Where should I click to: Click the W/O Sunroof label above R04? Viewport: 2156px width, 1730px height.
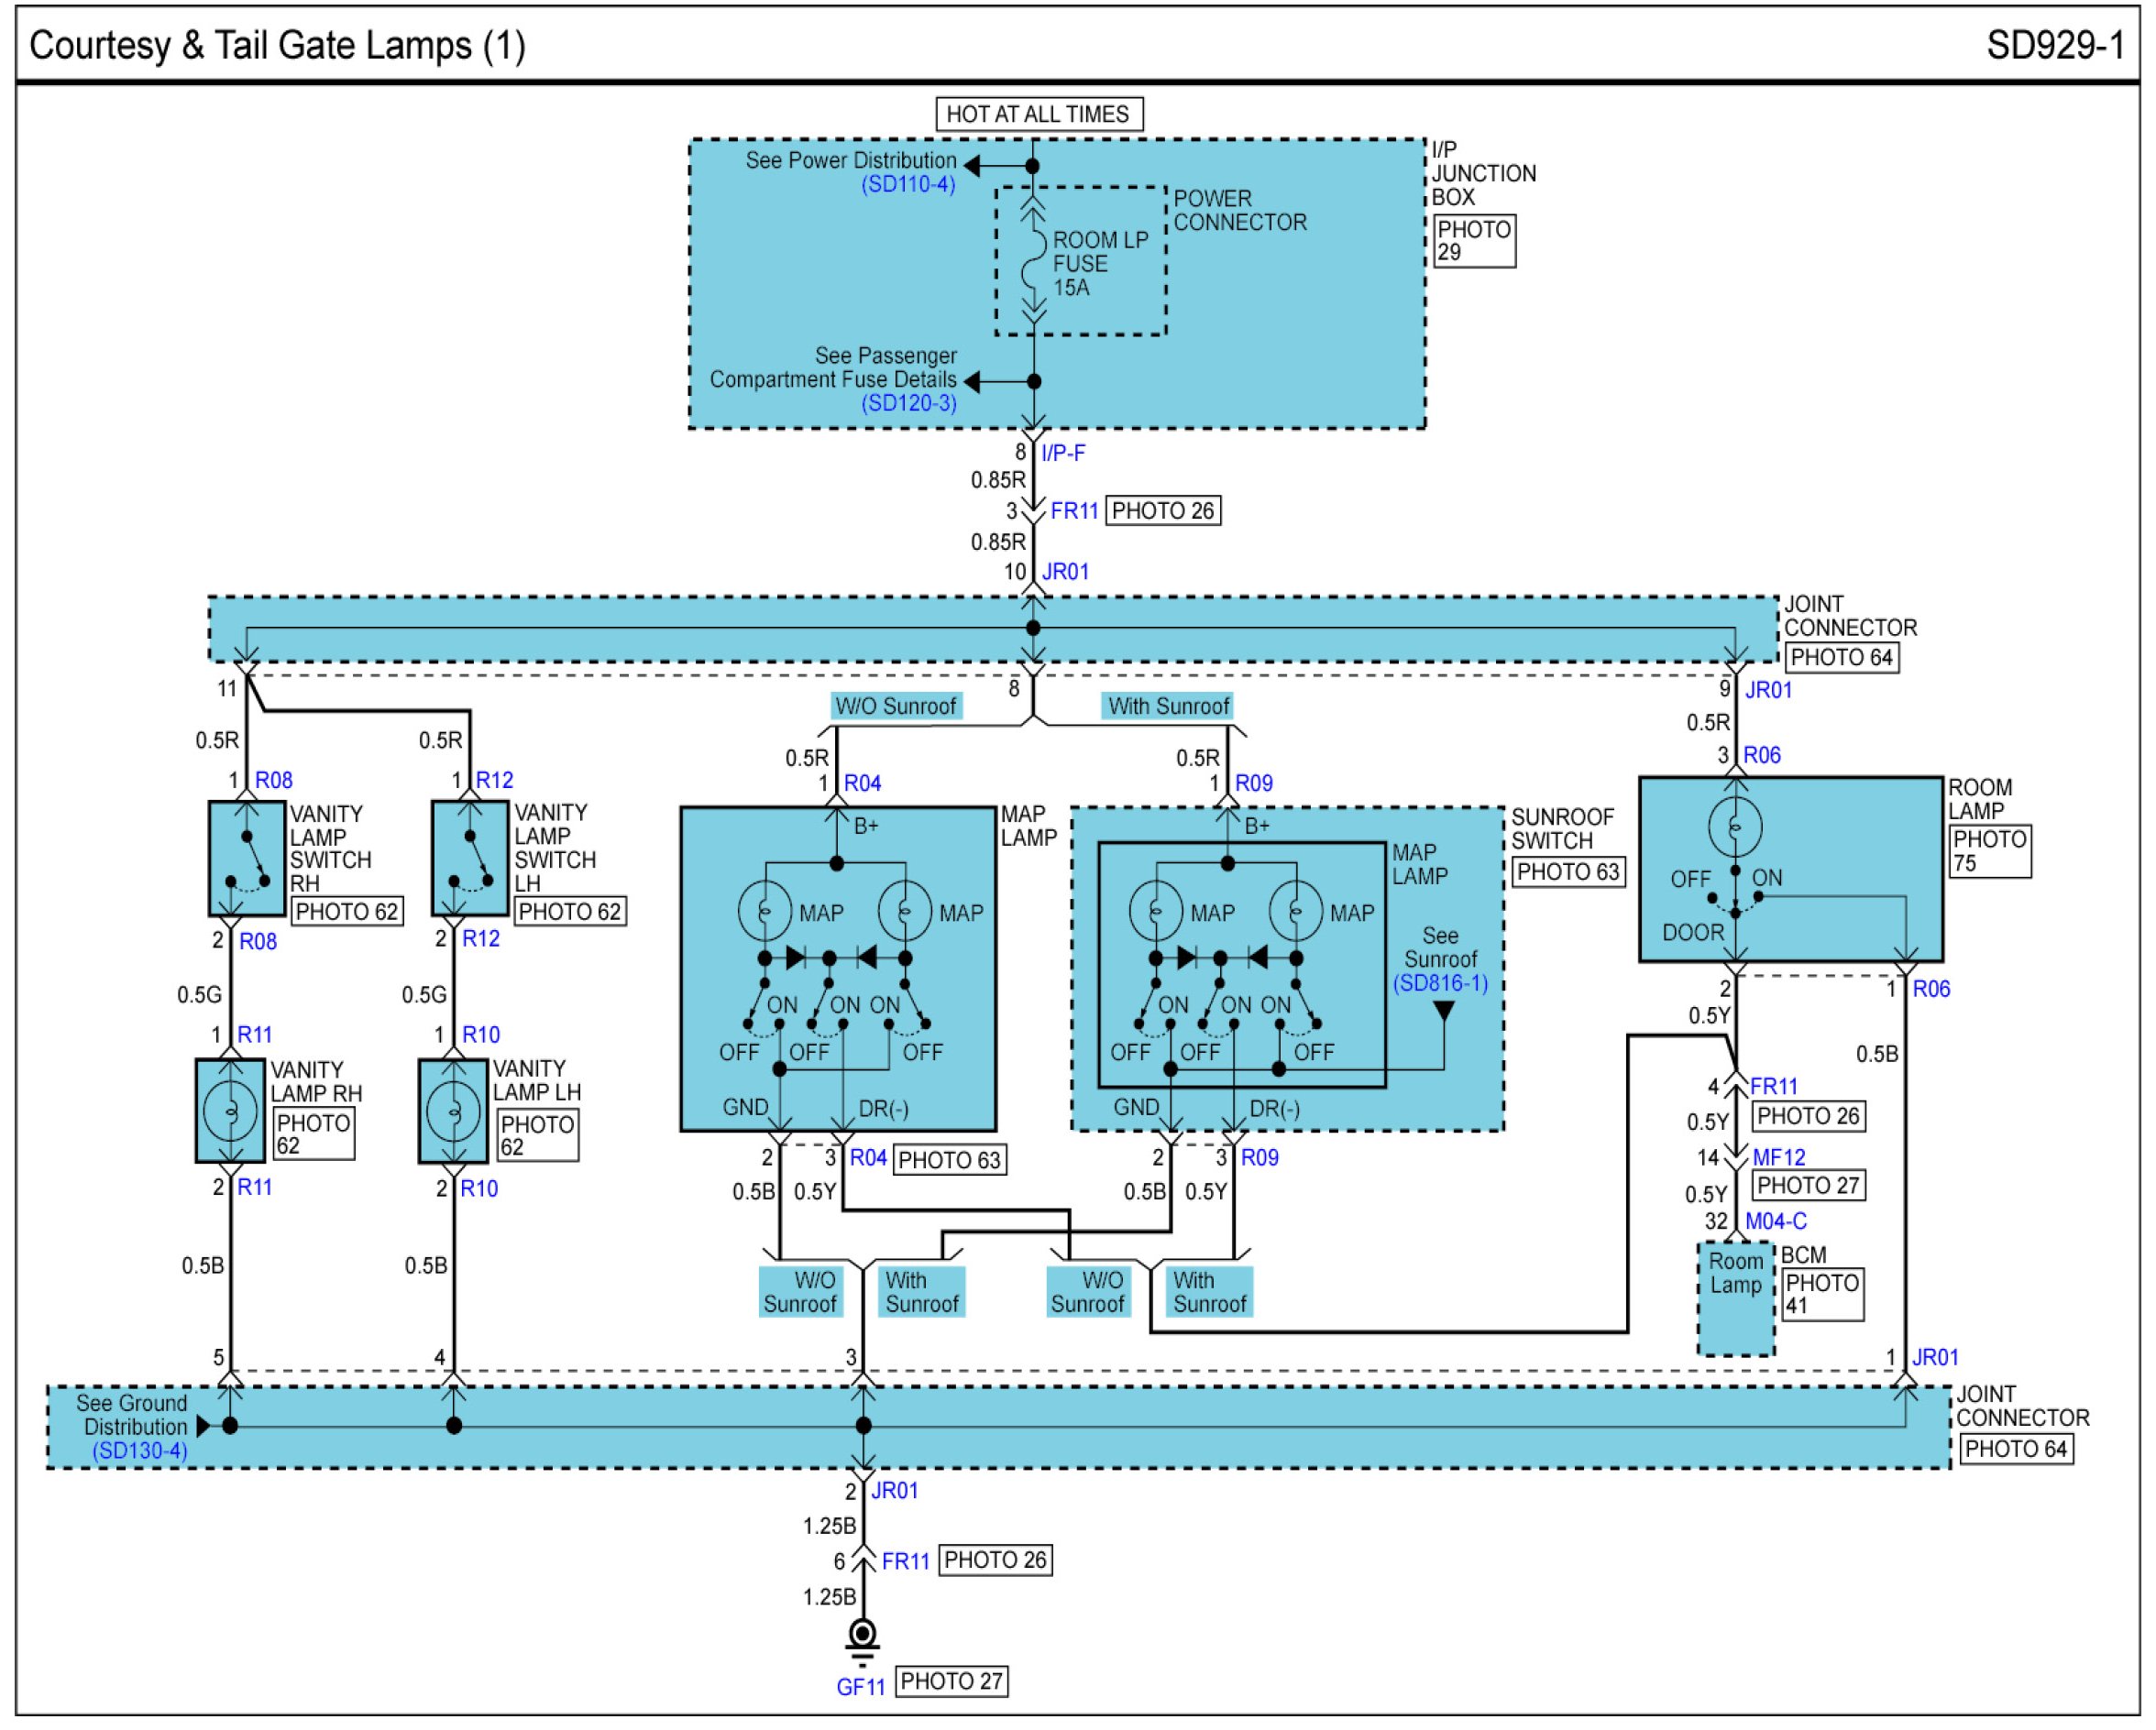coord(896,706)
